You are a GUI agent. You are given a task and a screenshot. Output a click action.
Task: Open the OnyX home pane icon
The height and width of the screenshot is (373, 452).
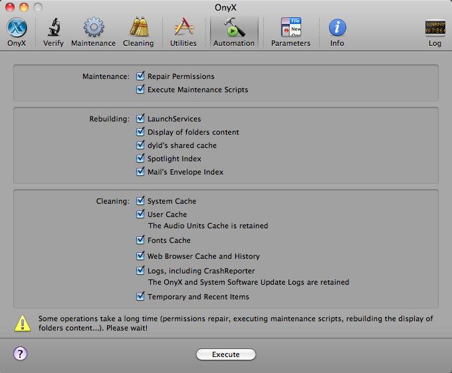tap(16, 29)
